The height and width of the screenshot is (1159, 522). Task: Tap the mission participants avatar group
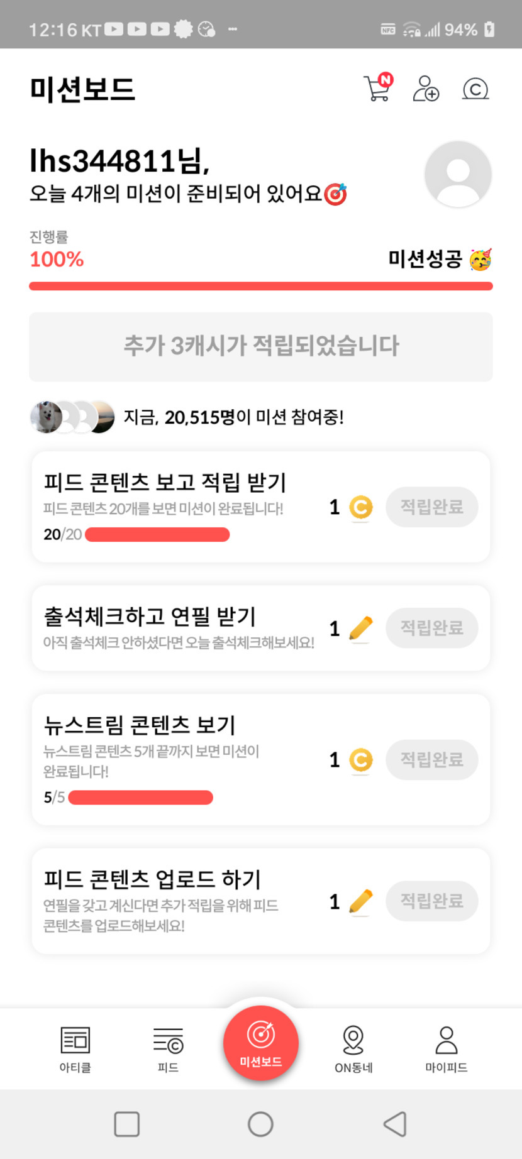click(72, 417)
